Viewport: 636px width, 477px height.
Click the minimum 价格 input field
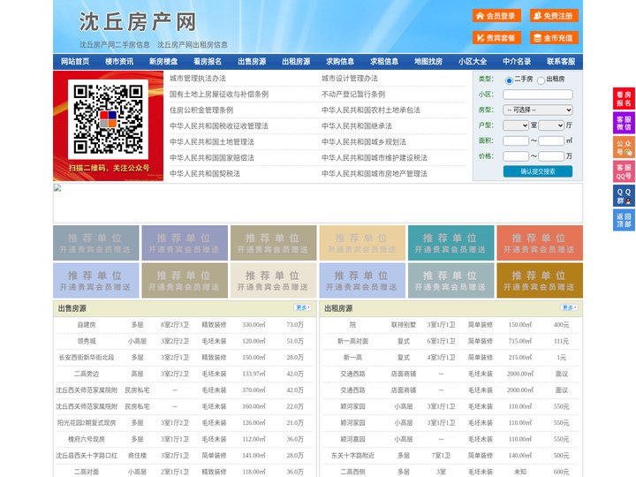coord(516,156)
